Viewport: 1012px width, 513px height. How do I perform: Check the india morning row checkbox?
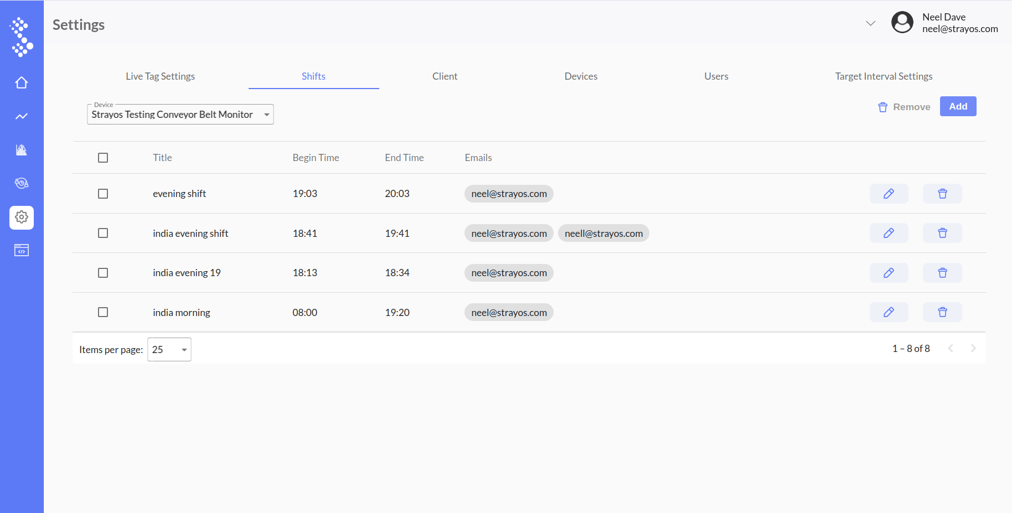pyautogui.click(x=103, y=312)
